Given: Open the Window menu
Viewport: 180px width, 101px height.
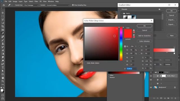Looking at the screenshot, I should [x=51, y=1].
